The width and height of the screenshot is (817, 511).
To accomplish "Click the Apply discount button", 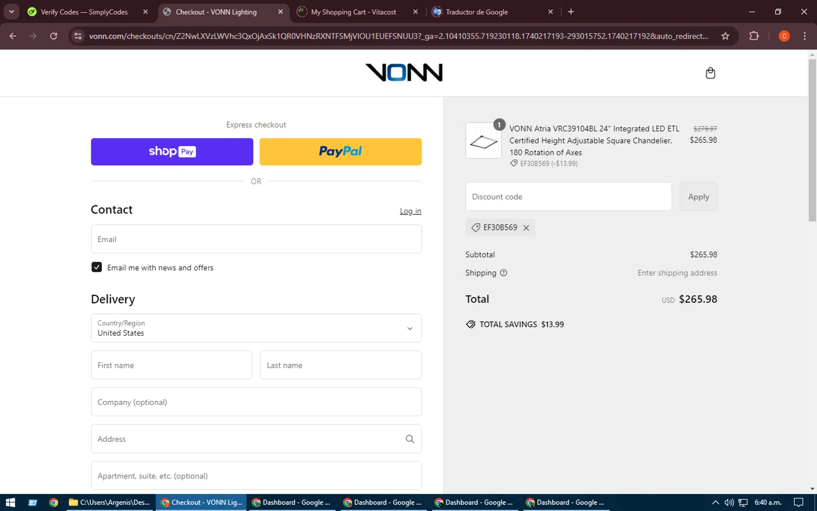I will 698,197.
